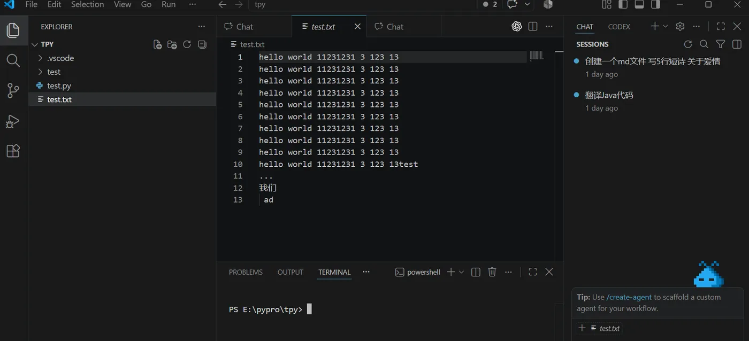This screenshot has height=341, width=749.
Task: Toggle the primary side bar layout button
Action: tap(623, 4)
